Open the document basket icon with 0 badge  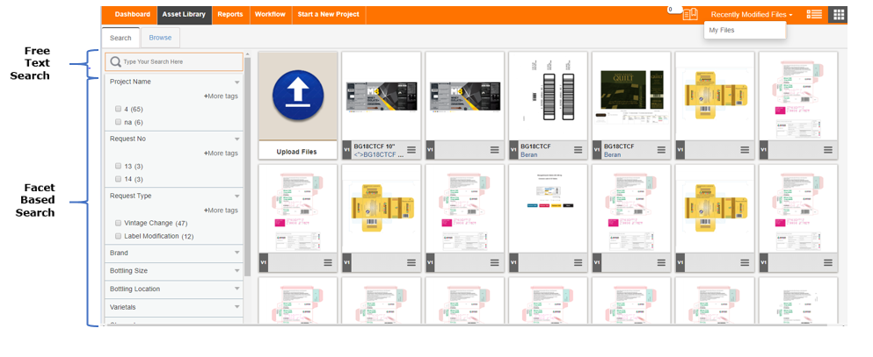690,14
